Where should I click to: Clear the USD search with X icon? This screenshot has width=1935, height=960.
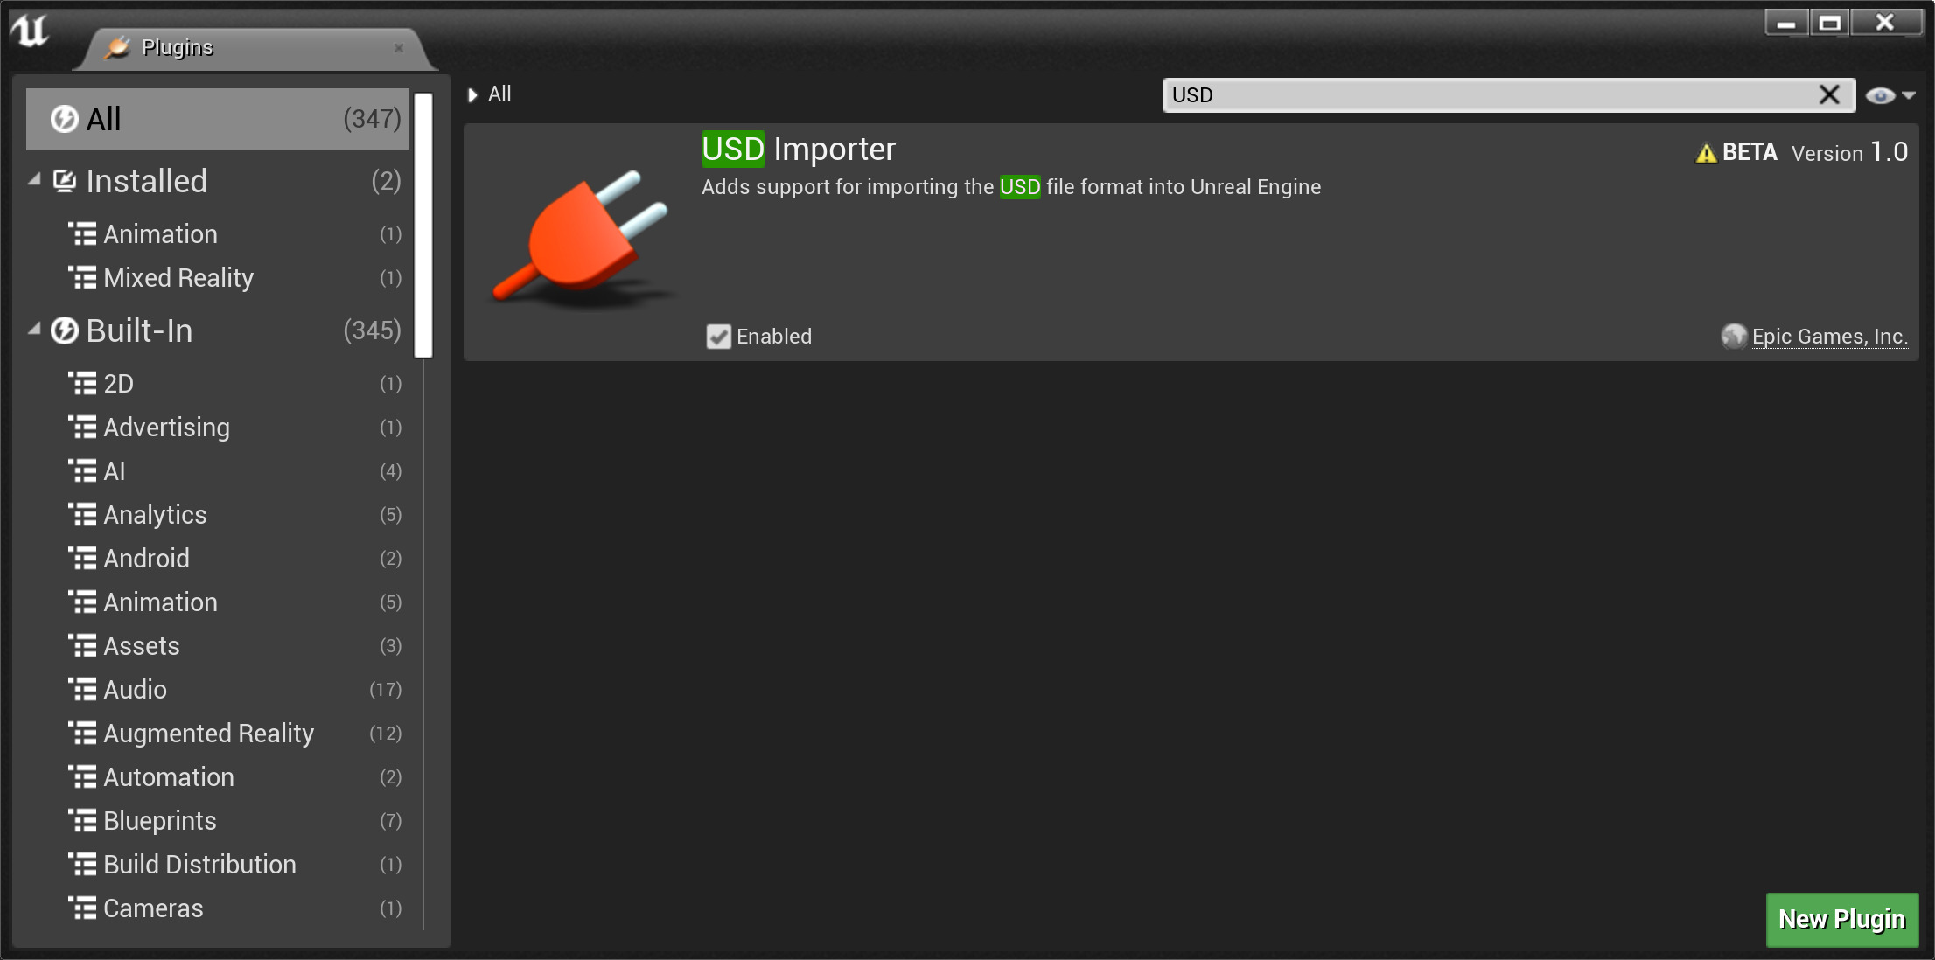(1829, 94)
